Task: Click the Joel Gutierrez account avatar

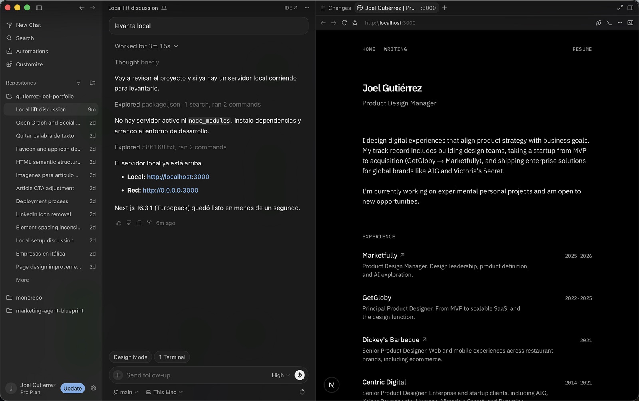Action: (x=11, y=388)
